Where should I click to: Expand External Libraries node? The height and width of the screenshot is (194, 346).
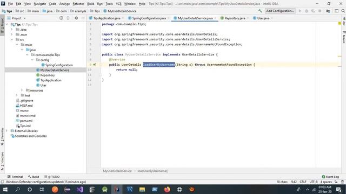(x=7, y=131)
